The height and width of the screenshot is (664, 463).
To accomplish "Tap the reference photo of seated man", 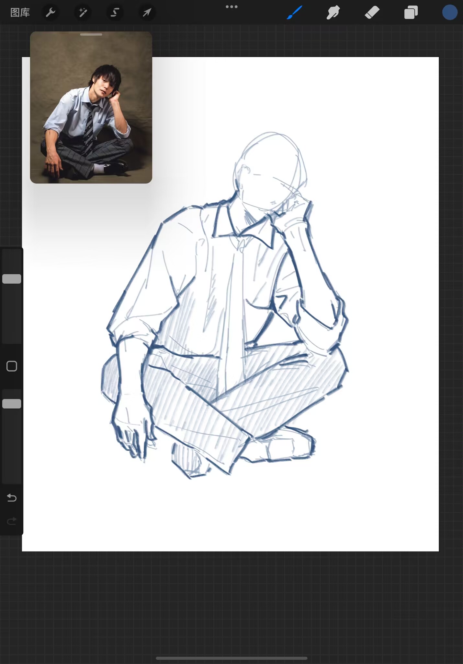I will pos(91,110).
